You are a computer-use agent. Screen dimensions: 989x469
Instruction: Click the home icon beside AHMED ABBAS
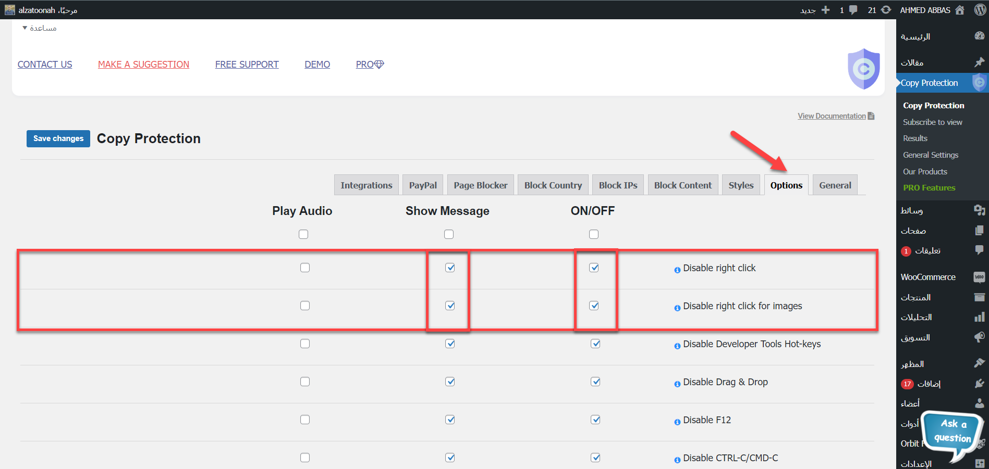pyautogui.click(x=960, y=10)
